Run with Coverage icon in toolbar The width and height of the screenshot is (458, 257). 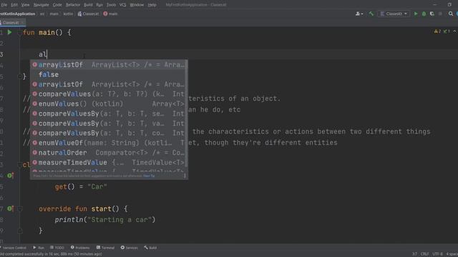coord(432,14)
